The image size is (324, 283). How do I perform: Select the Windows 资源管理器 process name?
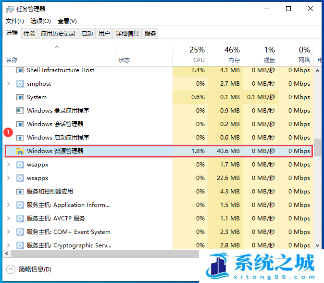click(x=55, y=151)
